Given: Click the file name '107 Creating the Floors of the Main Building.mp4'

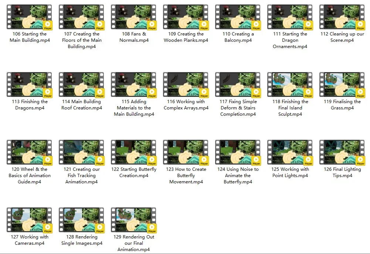Looking at the screenshot, I should [x=82, y=40].
